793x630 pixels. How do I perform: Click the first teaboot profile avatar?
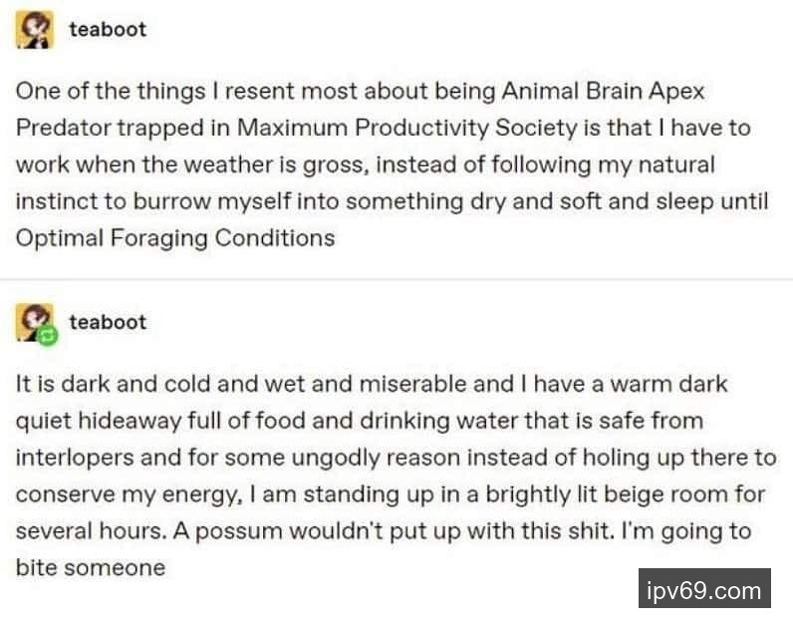[35, 30]
